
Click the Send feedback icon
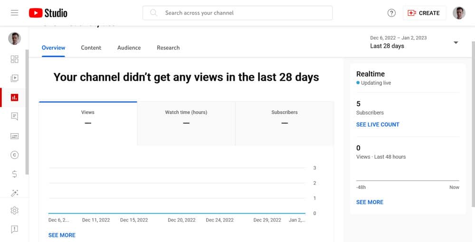coord(14,229)
